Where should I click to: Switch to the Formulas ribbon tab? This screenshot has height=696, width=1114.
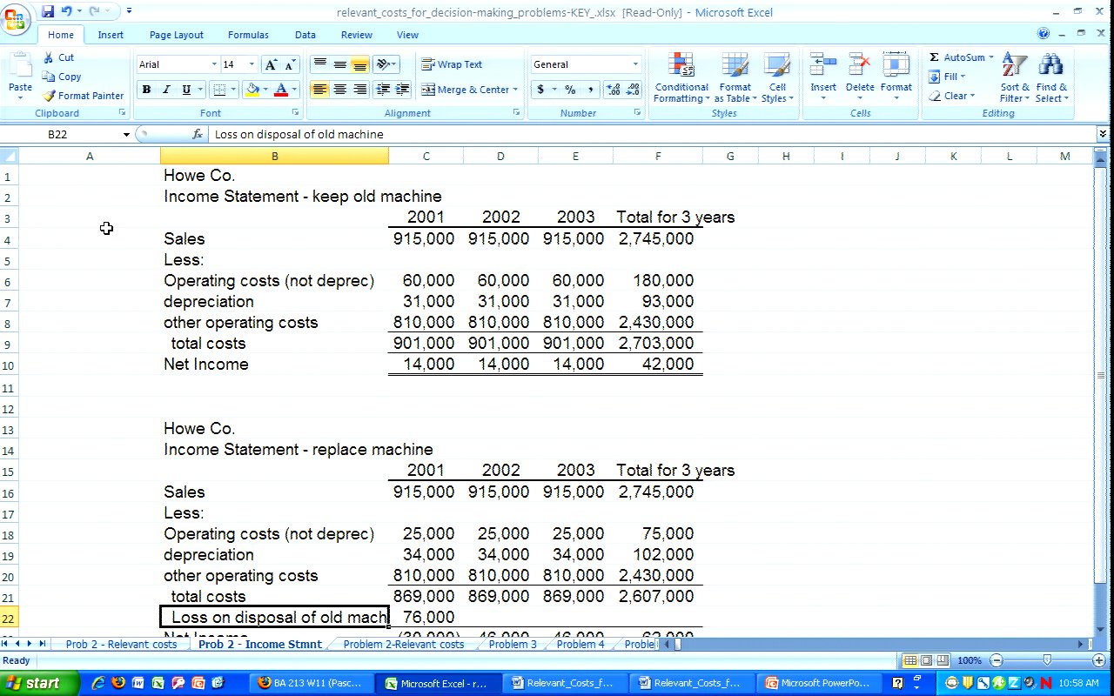(248, 35)
